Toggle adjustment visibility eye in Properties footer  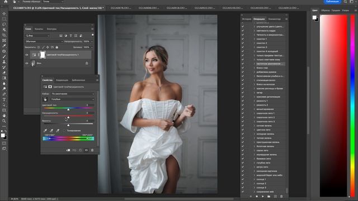86,150
